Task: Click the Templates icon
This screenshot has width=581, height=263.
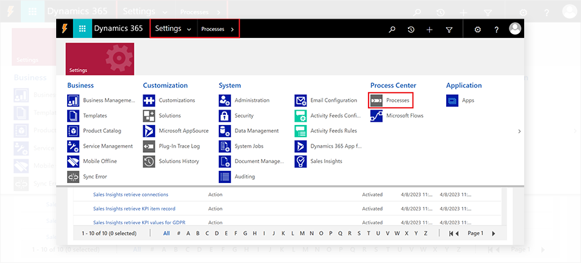Action: point(73,116)
